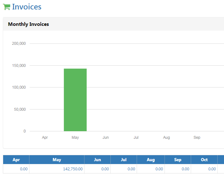The height and width of the screenshot is (176, 224).
Task: Click the green shopping cart icon
Action: (x=7, y=7)
